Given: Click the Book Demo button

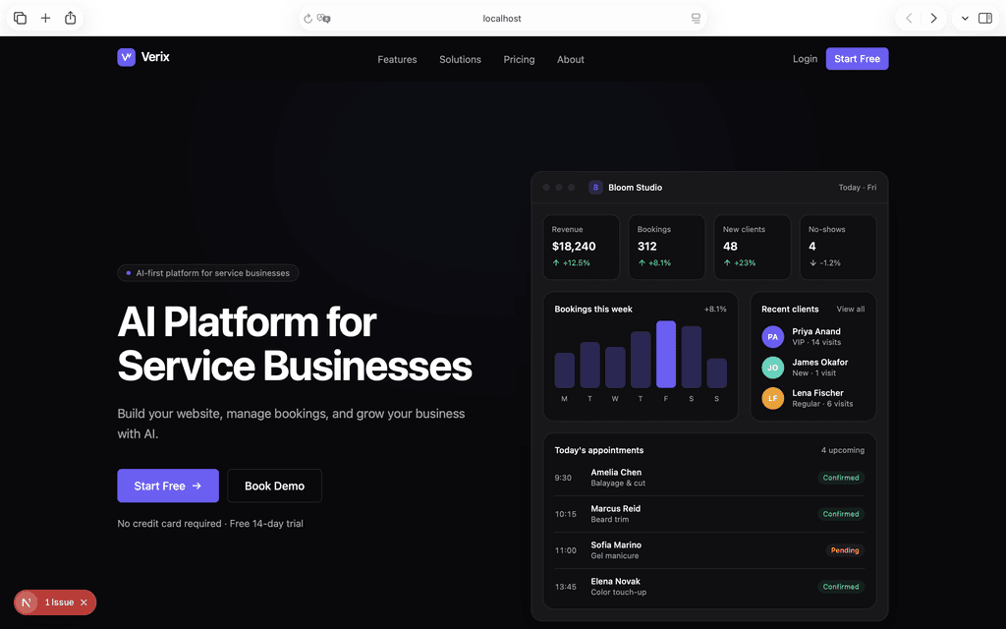Looking at the screenshot, I should tap(275, 486).
